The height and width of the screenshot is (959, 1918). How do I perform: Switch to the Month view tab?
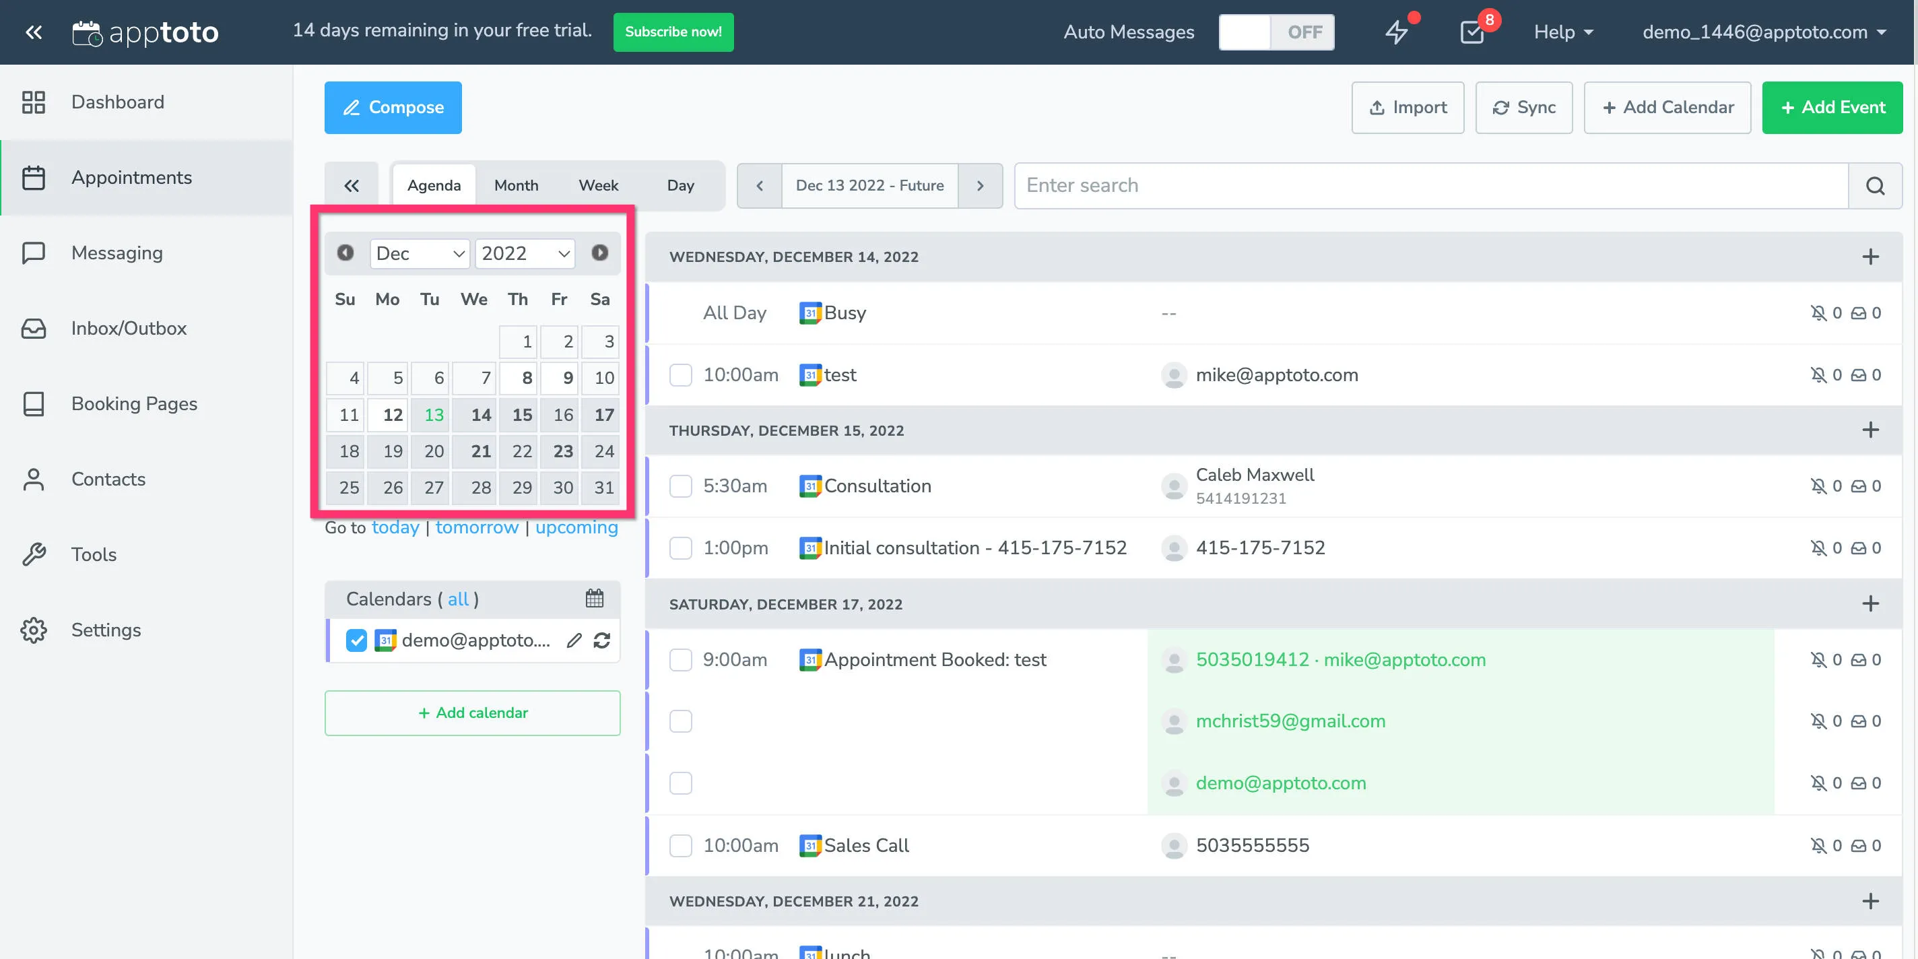click(x=516, y=185)
